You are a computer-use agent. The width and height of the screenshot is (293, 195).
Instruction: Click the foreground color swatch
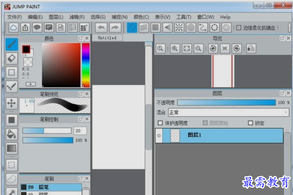26,50
